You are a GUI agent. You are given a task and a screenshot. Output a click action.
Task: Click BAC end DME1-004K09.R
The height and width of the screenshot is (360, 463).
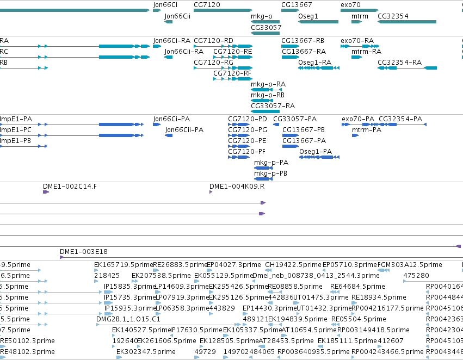pyautogui.click(x=211, y=192)
